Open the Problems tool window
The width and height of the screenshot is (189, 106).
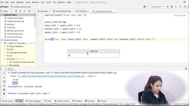(x=77, y=101)
